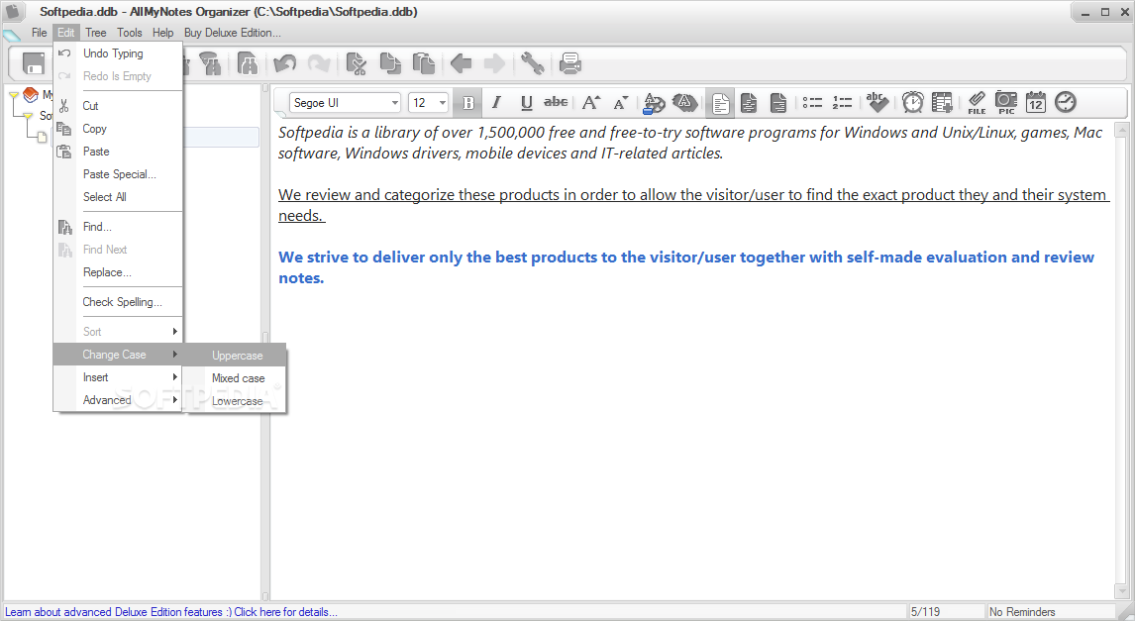Attach a file with the FILE paperclip icon

click(x=977, y=103)
